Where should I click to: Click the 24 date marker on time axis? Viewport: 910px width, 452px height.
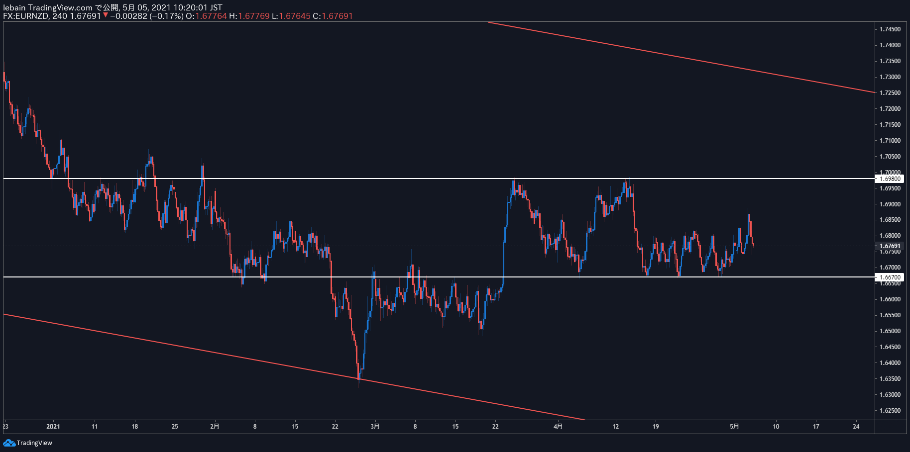pyautogui.click(x=856, y=426)
